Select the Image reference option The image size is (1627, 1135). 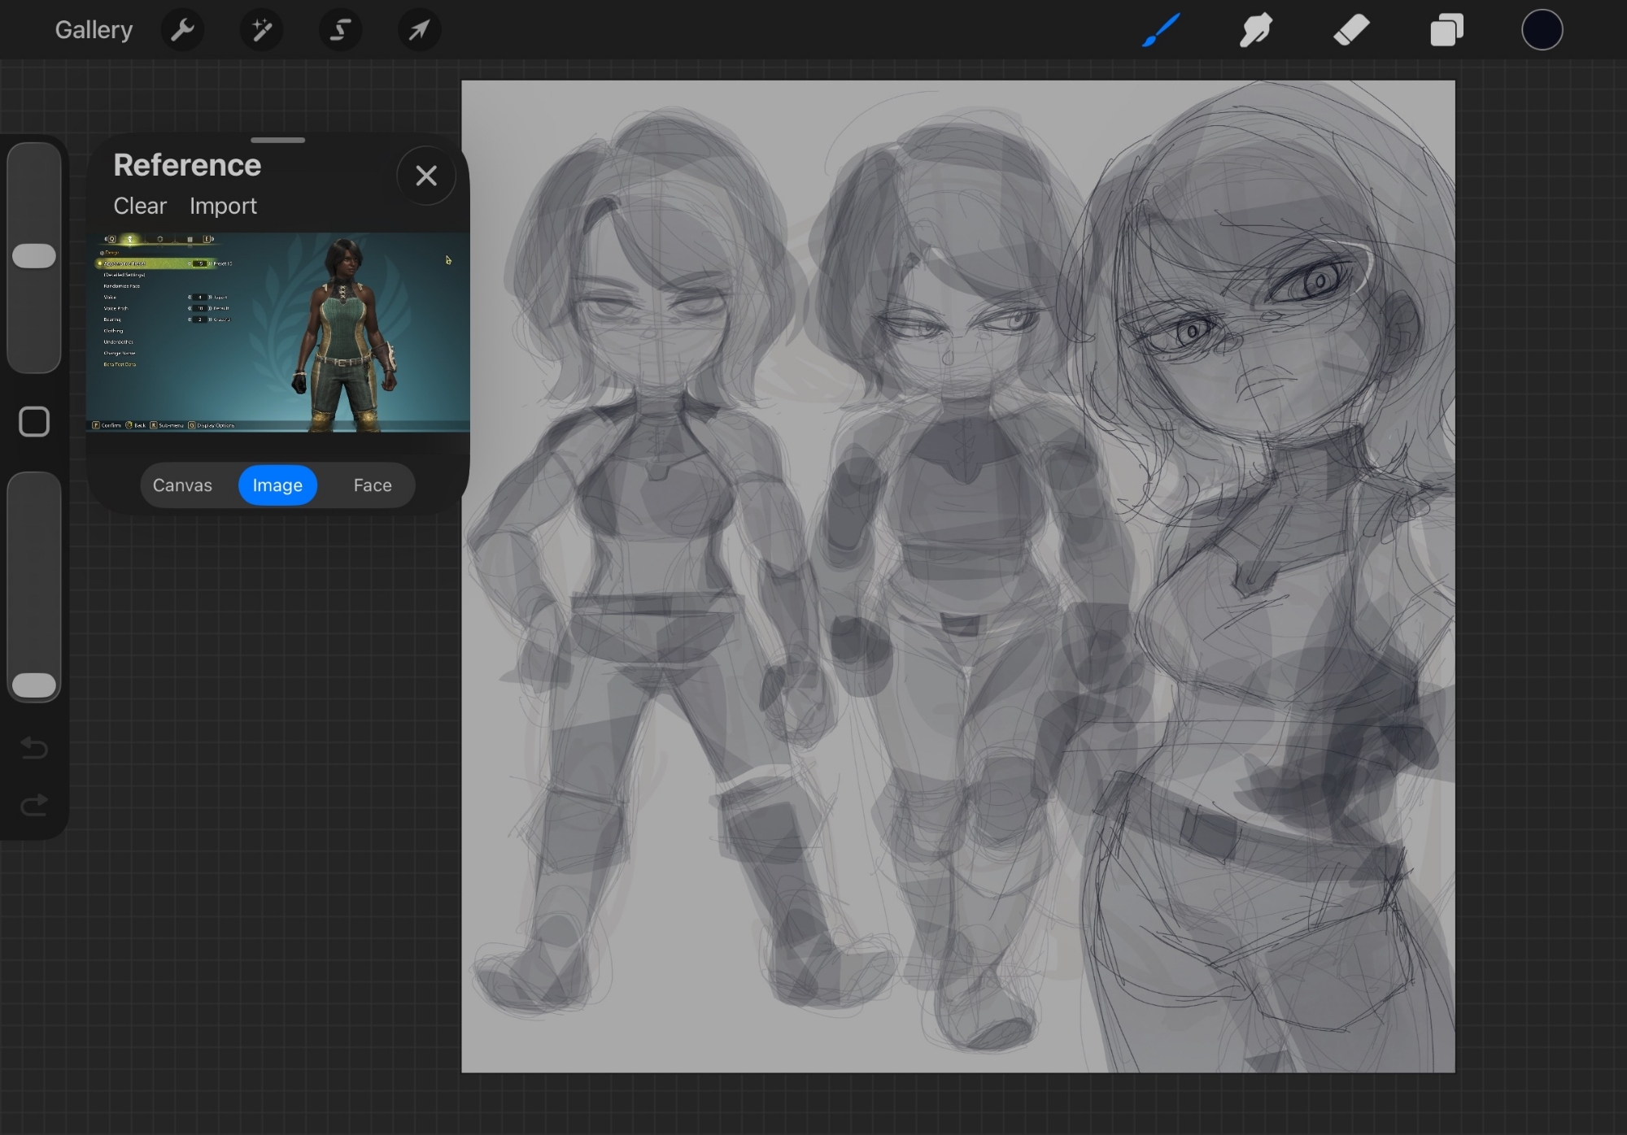[277, 485]
